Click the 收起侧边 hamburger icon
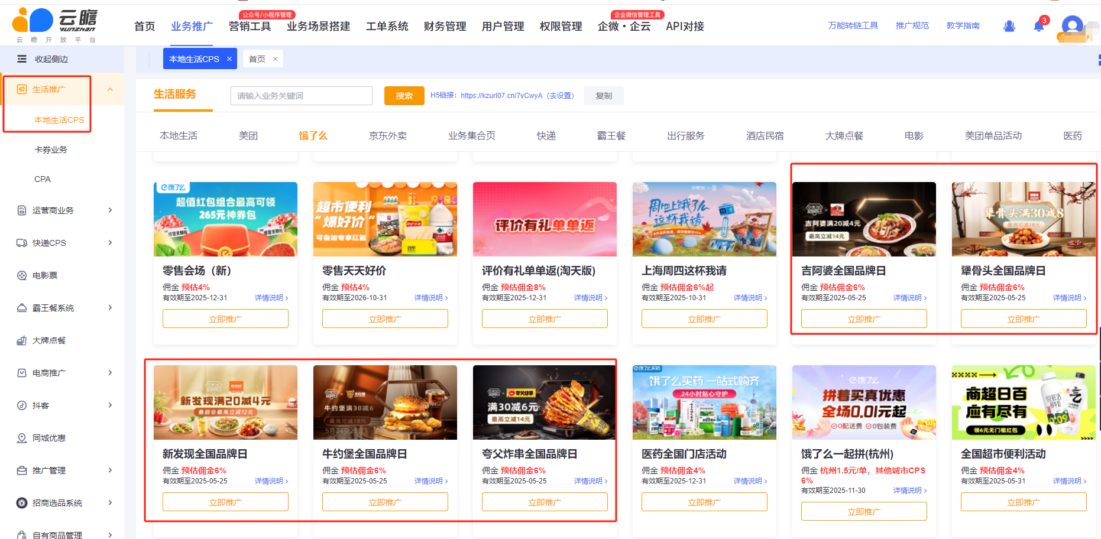The height and width of the screenshot is (539, 1101). click(22, 59)
